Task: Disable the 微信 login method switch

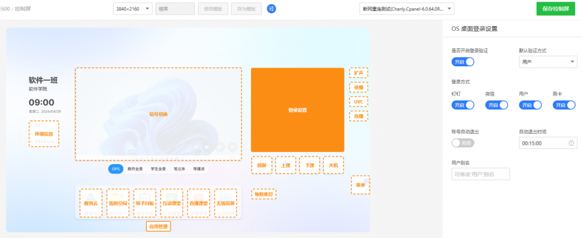Action: pyautogui.click(x=496, y=105)
